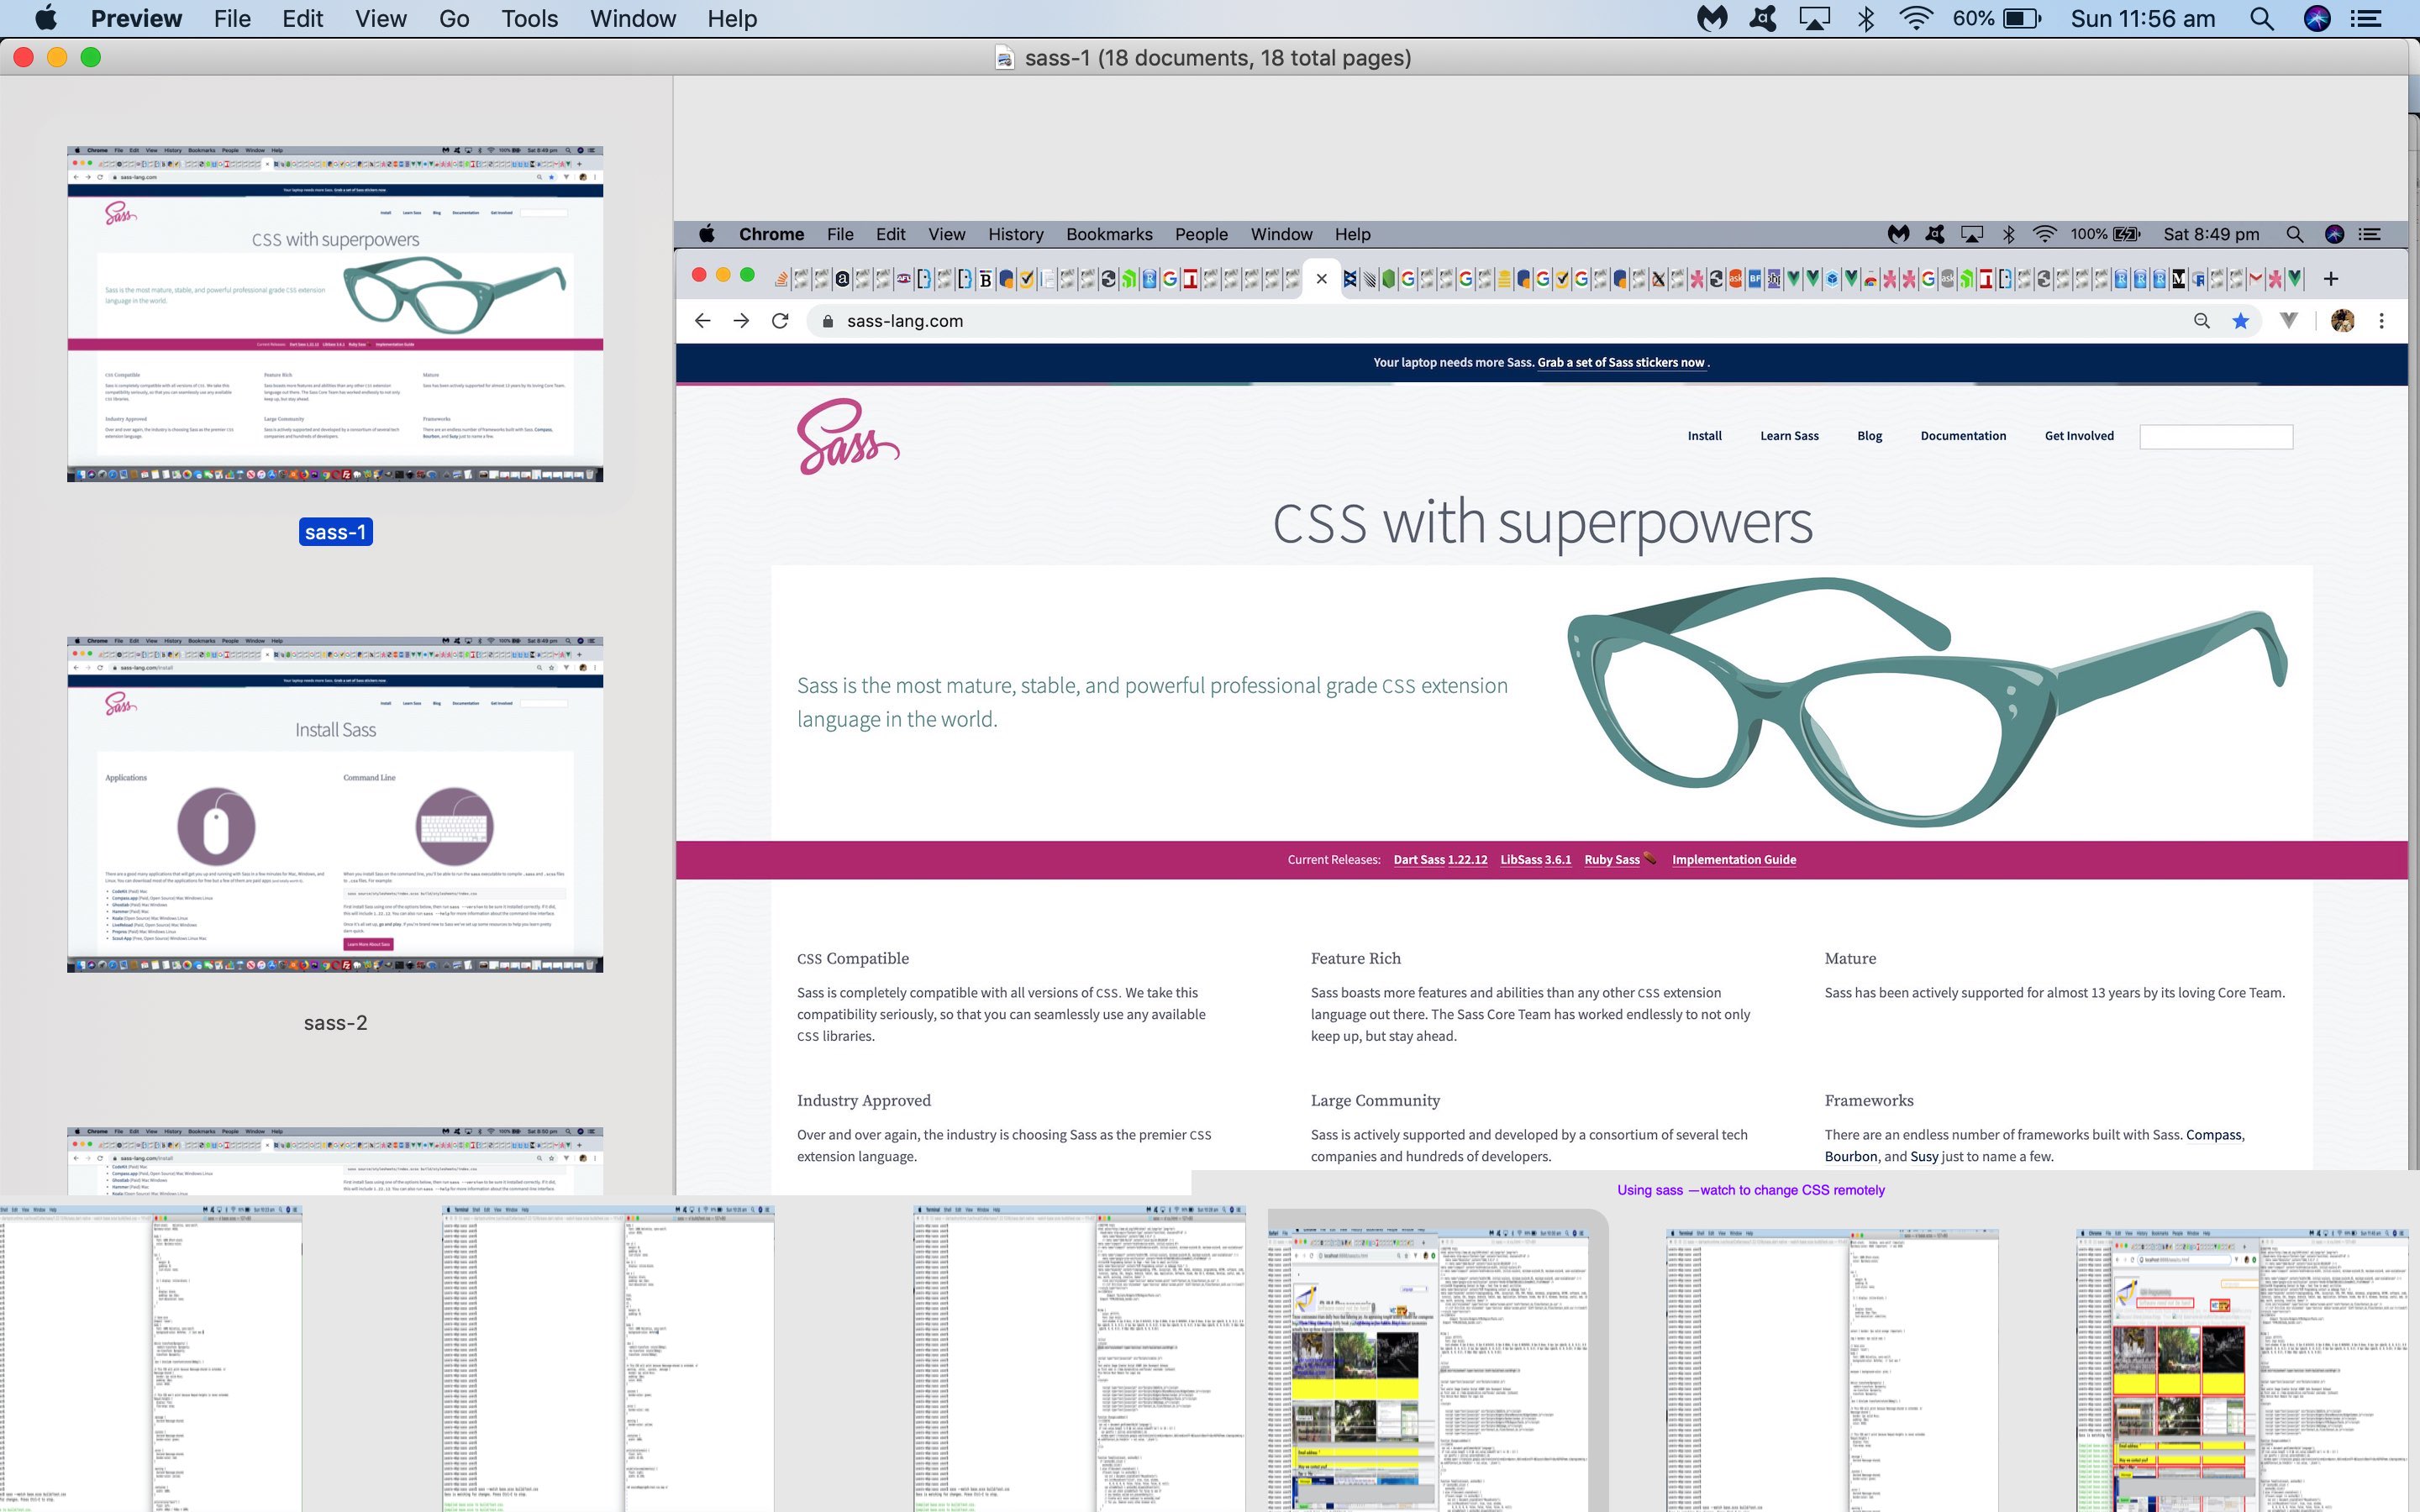
Task: Open the three-dot Chrome menu
Action: [x=2381, y=321]
